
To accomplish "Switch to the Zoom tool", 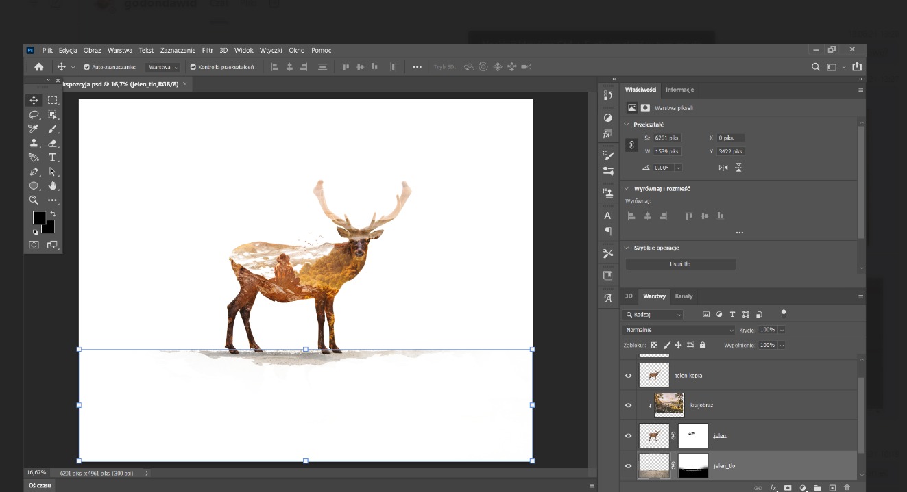I will click(x=34, y=200).
